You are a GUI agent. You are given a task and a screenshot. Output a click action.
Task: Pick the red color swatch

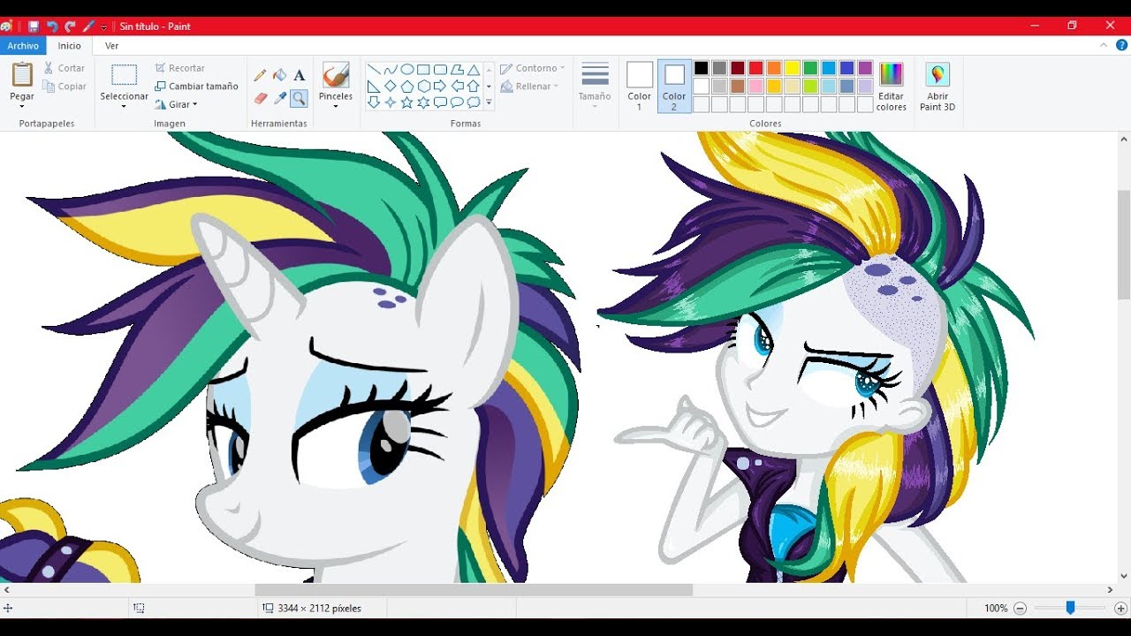[x=755, y=68]
